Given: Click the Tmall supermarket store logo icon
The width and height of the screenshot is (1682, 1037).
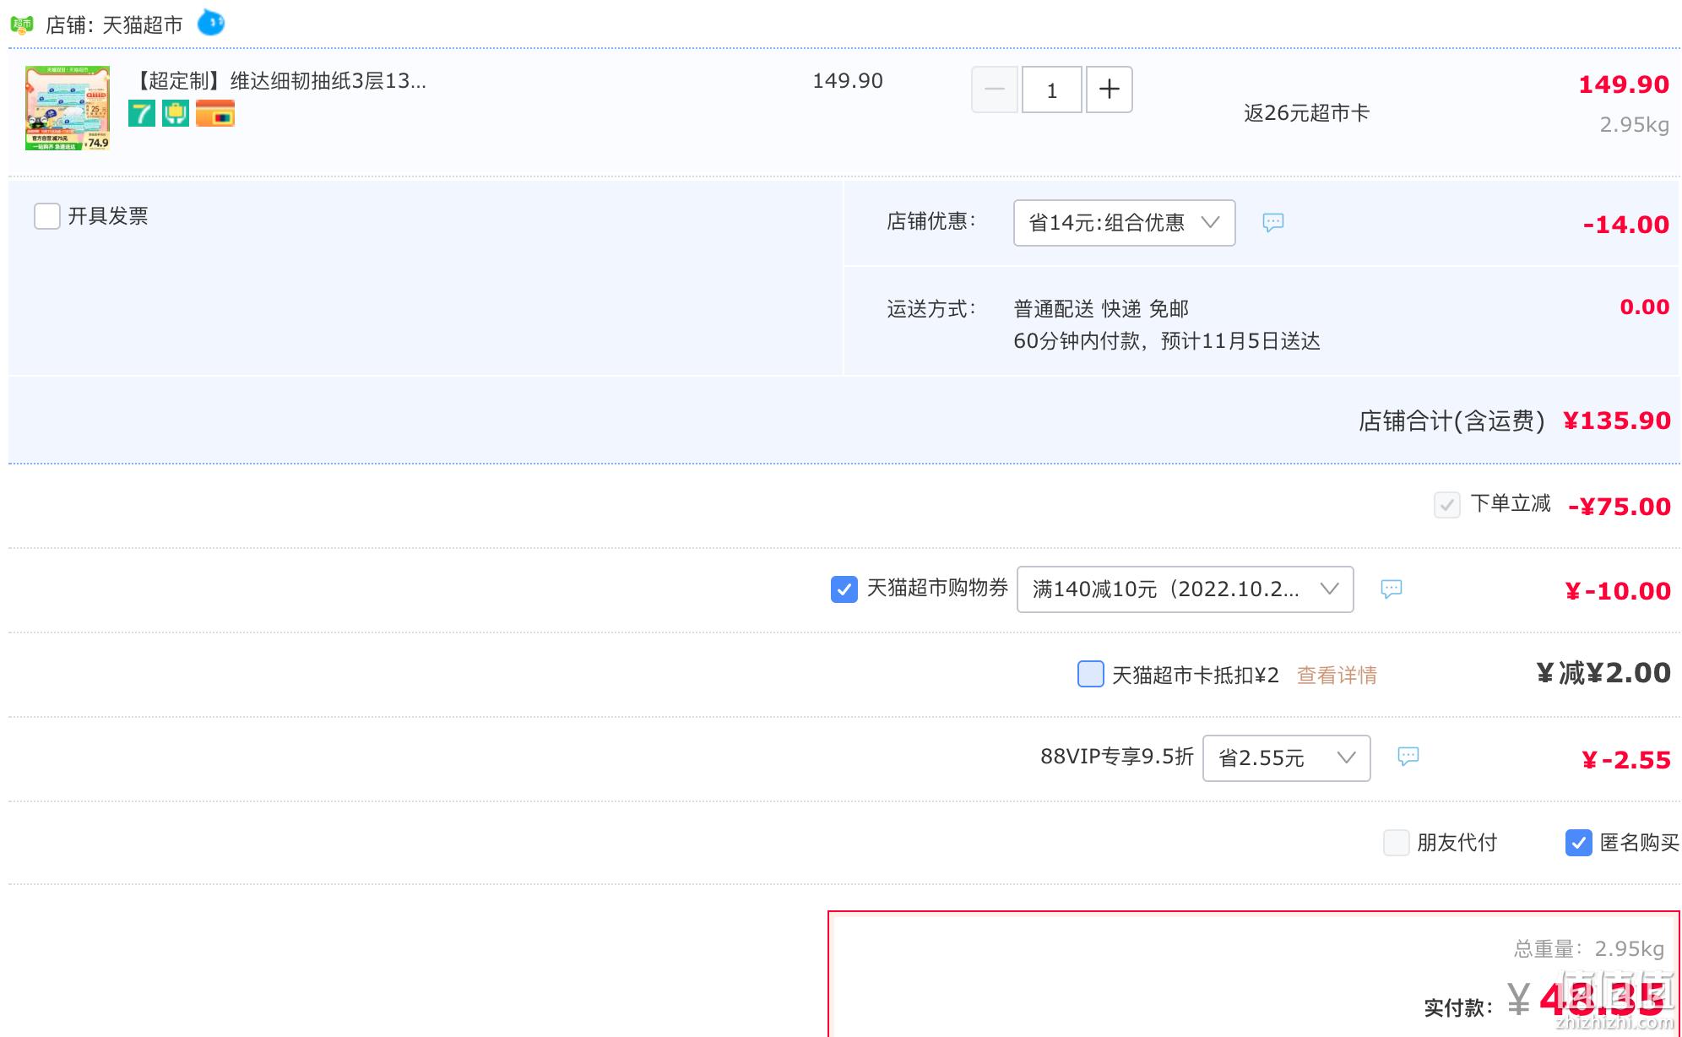Looking at the screenshot, I should (x=21, y=24).
